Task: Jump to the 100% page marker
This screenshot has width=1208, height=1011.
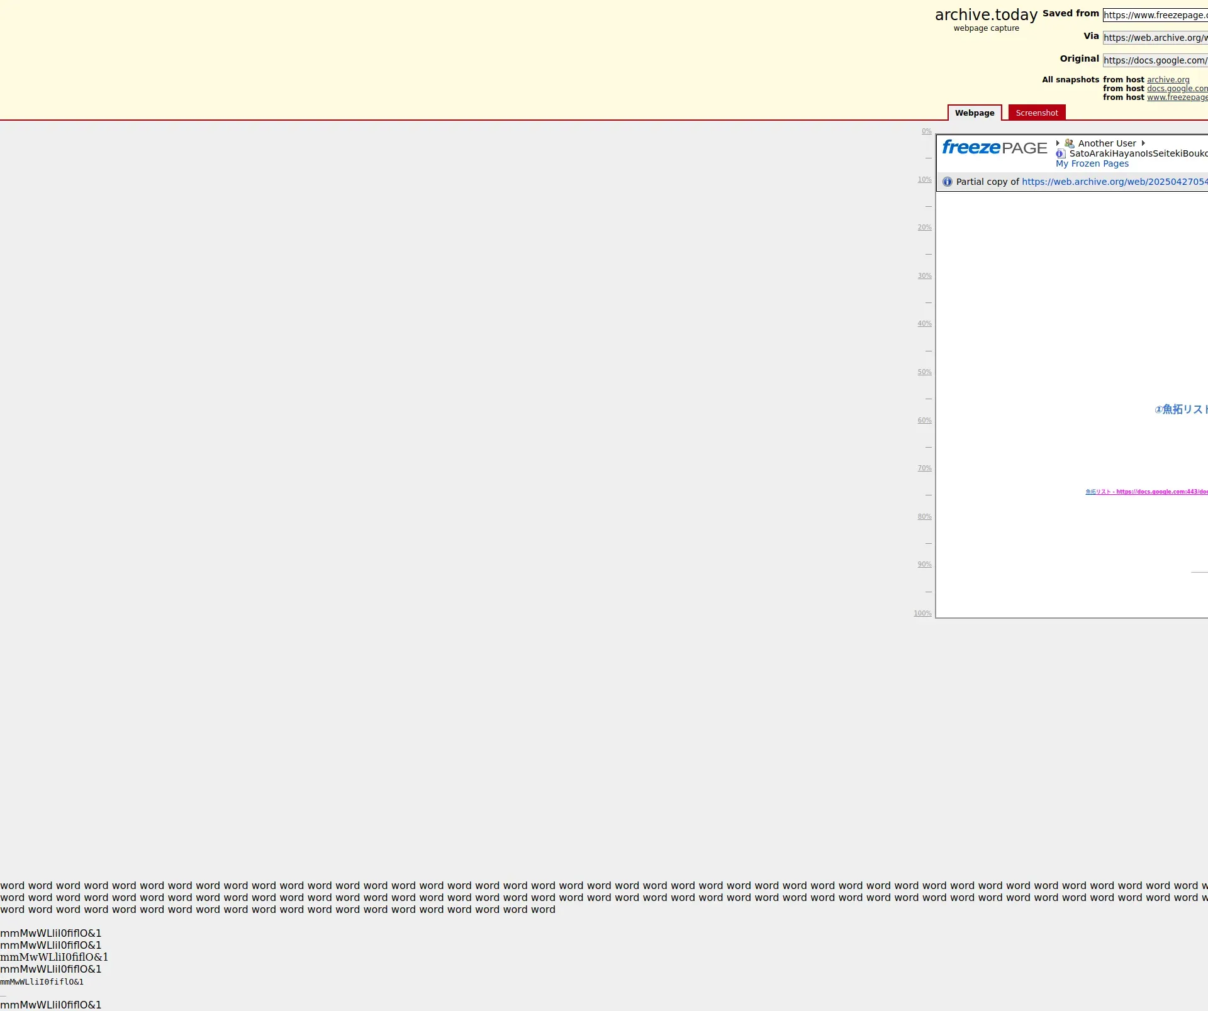Action: coord(922,613)
